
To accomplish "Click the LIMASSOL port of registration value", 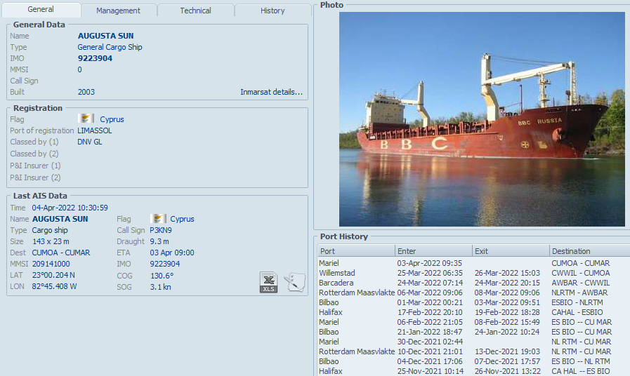I will point(94,130).
